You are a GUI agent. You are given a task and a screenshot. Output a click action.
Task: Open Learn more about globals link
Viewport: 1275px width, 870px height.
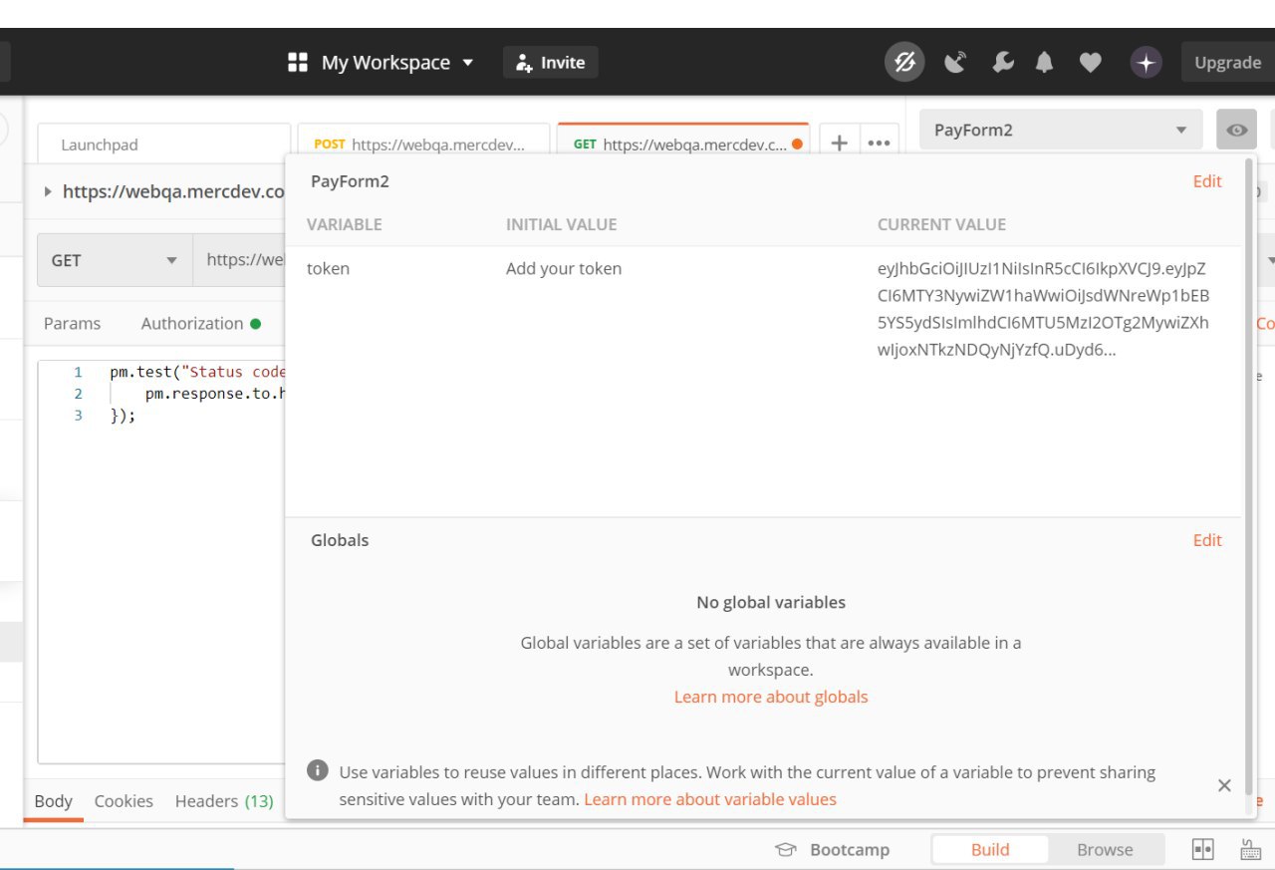[771, 697]
